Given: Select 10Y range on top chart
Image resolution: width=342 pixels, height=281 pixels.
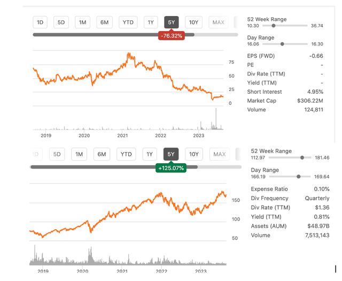Looking at the screenshot, I should pos(193,22).
